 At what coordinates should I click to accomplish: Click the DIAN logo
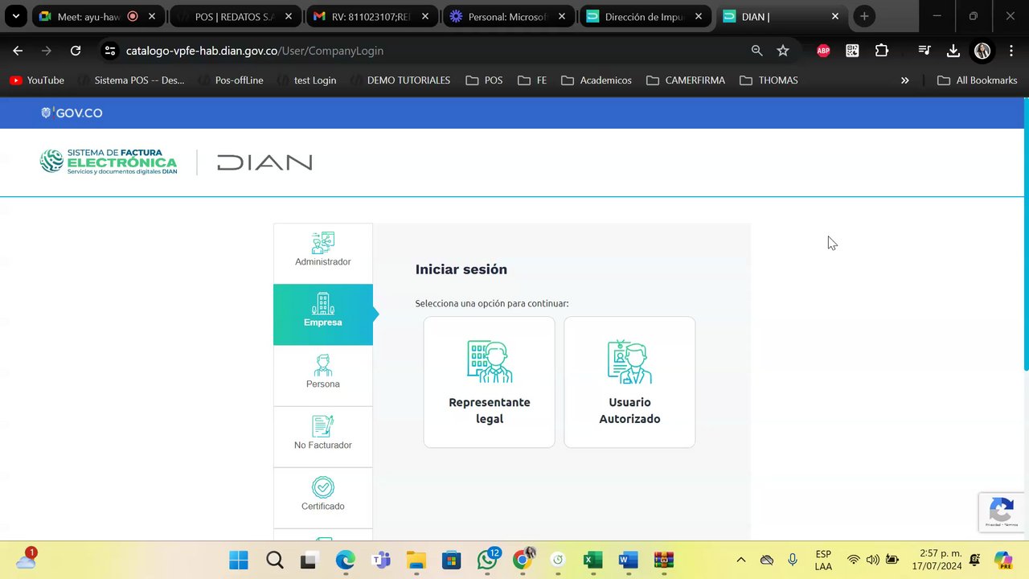pyautogui.click(x=264, y=162)
